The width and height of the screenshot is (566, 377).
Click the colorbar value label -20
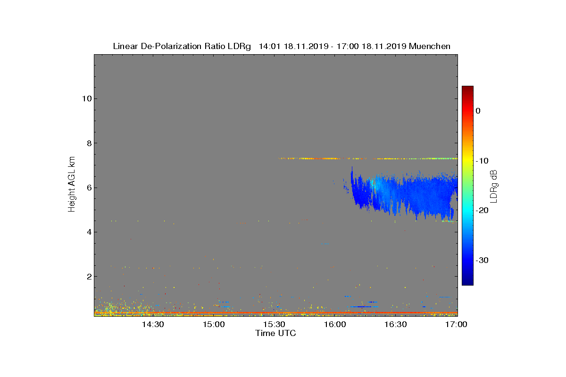482,210
